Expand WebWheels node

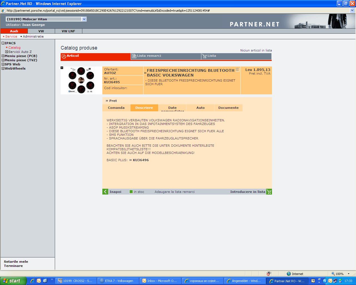[3, 68]
